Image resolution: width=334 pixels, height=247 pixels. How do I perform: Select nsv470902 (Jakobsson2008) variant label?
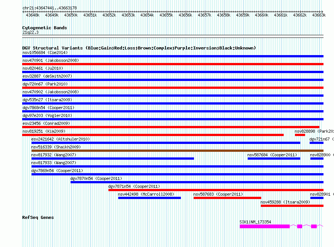pos(51,92)
